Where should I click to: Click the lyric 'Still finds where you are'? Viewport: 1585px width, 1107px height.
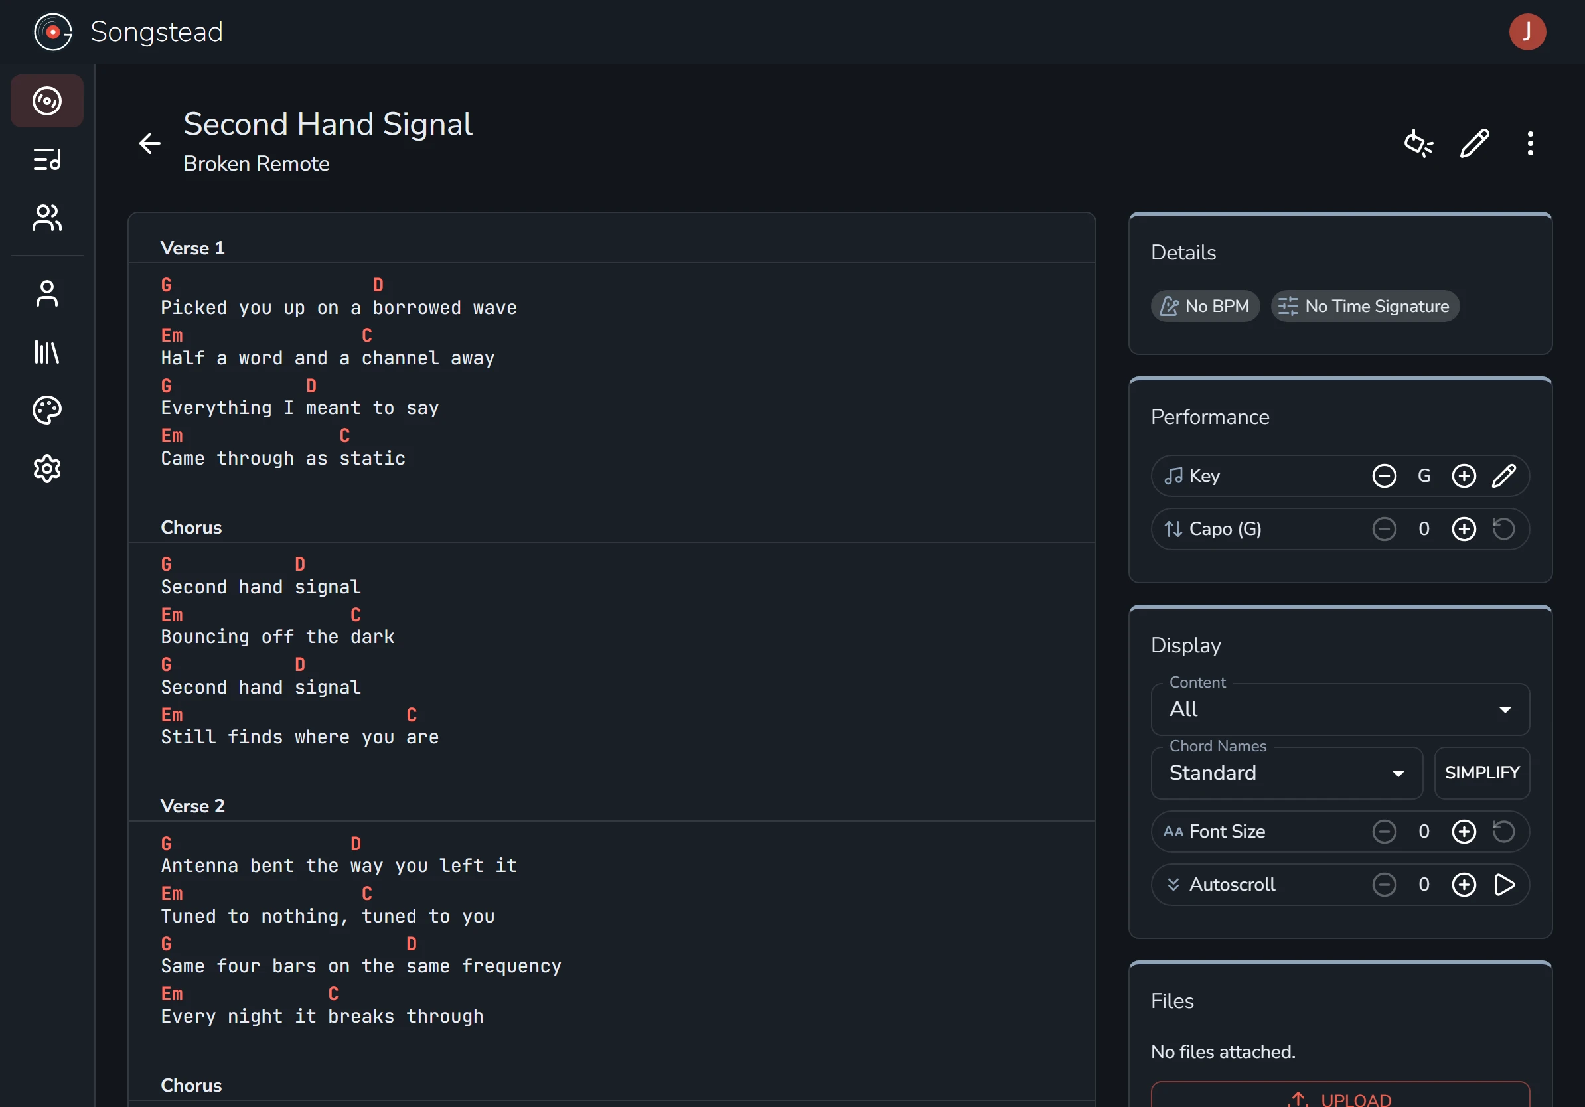(x=299, y=737)
